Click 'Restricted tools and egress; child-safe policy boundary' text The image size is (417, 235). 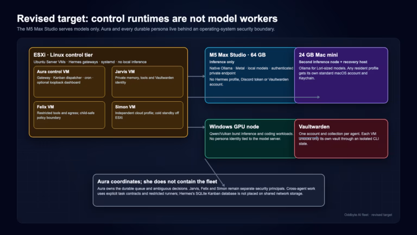tap(66, 115)
